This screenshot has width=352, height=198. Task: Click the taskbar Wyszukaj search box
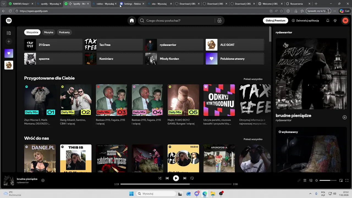pyautogui.click(x=156, y=194)
